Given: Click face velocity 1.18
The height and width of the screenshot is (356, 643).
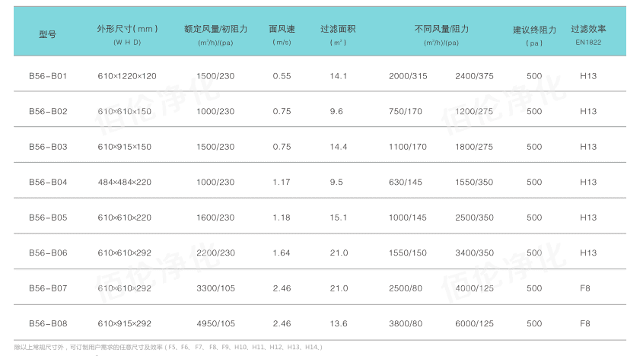Looking at the screenshot, I should click(x=282, y=218).
